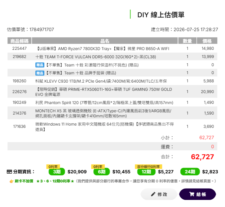
Task: Click the 刷卡不加價 green text
Action: [24, 181]
